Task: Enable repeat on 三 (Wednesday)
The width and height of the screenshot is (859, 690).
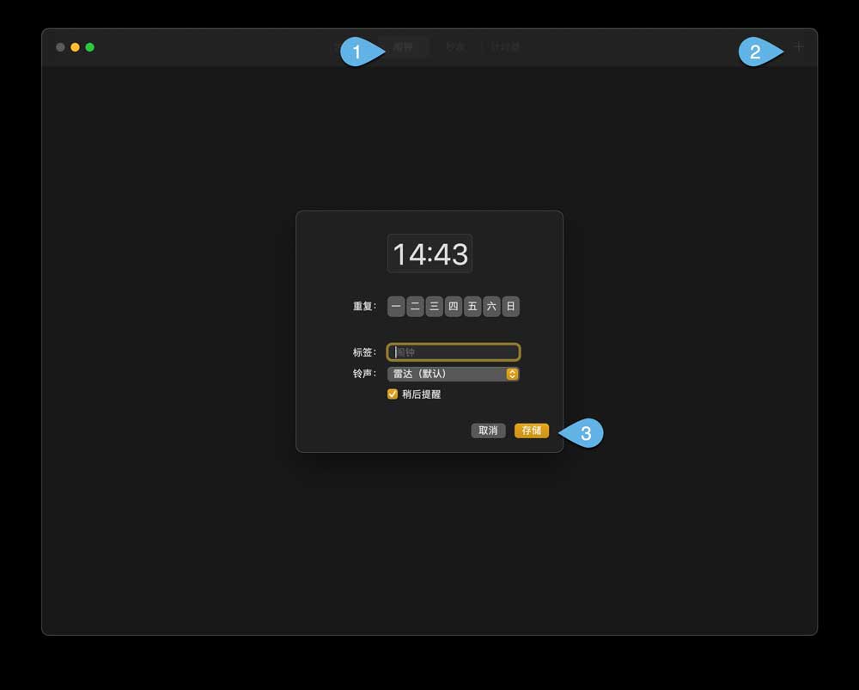Action: point(434,307)
